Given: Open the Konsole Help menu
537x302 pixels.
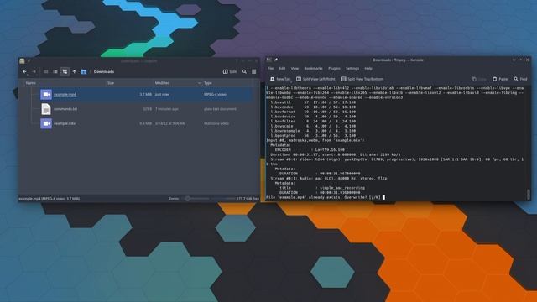Looking at the screenshot, I should tap(368, 69).
